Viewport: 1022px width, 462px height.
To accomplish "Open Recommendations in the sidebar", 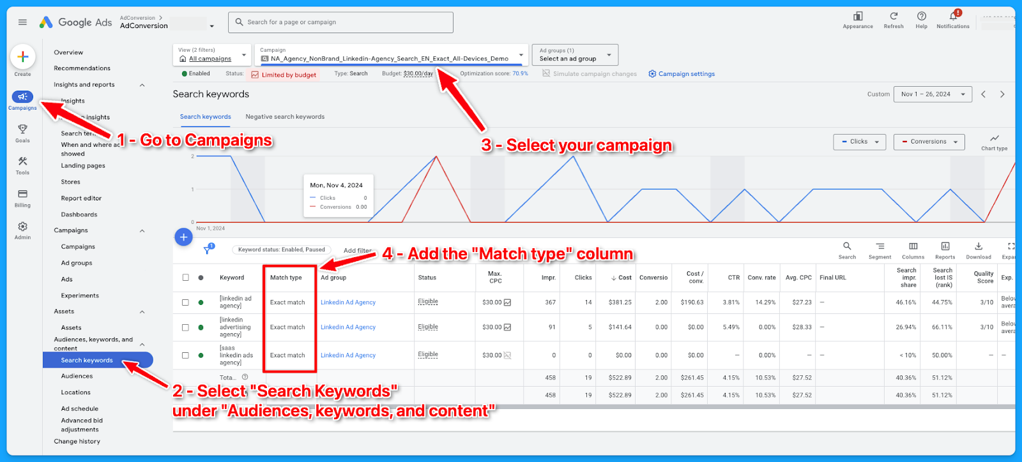I will point(82,68).
